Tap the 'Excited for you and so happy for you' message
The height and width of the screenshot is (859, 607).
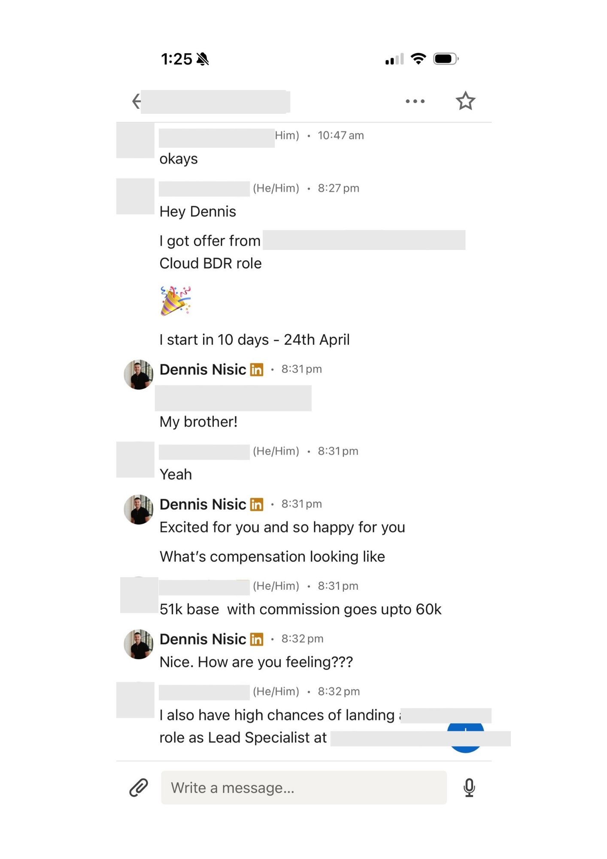point(282,527)
